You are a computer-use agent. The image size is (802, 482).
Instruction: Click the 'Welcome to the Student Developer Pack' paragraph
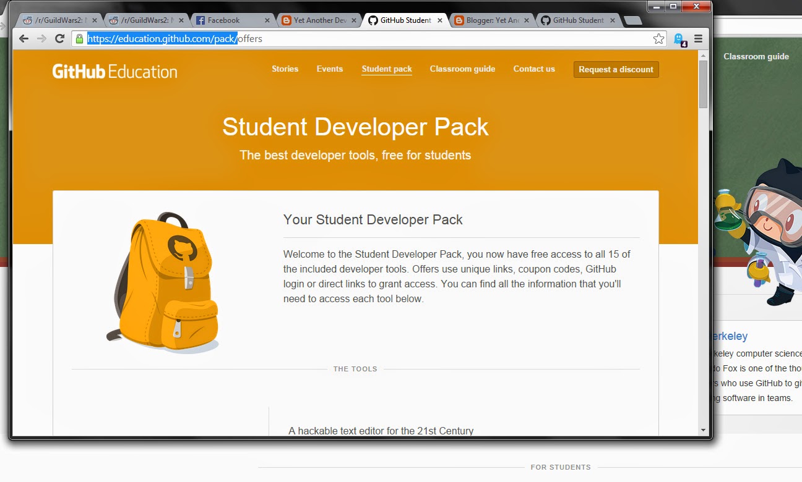pyautogui.click(x=457, y=276)
